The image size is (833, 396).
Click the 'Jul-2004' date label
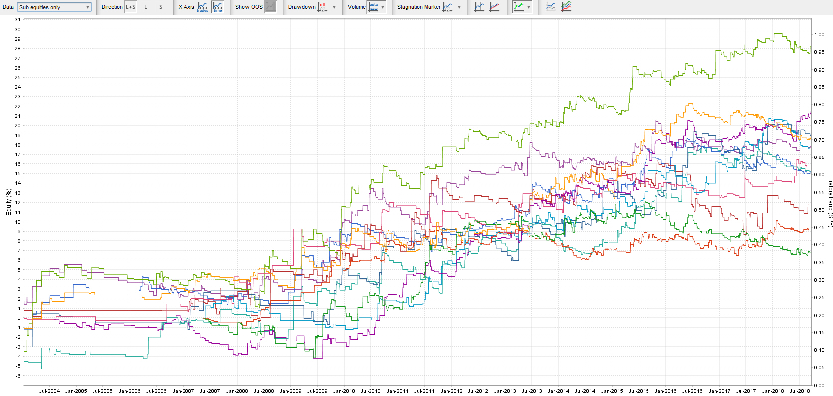tap(49, 391)
